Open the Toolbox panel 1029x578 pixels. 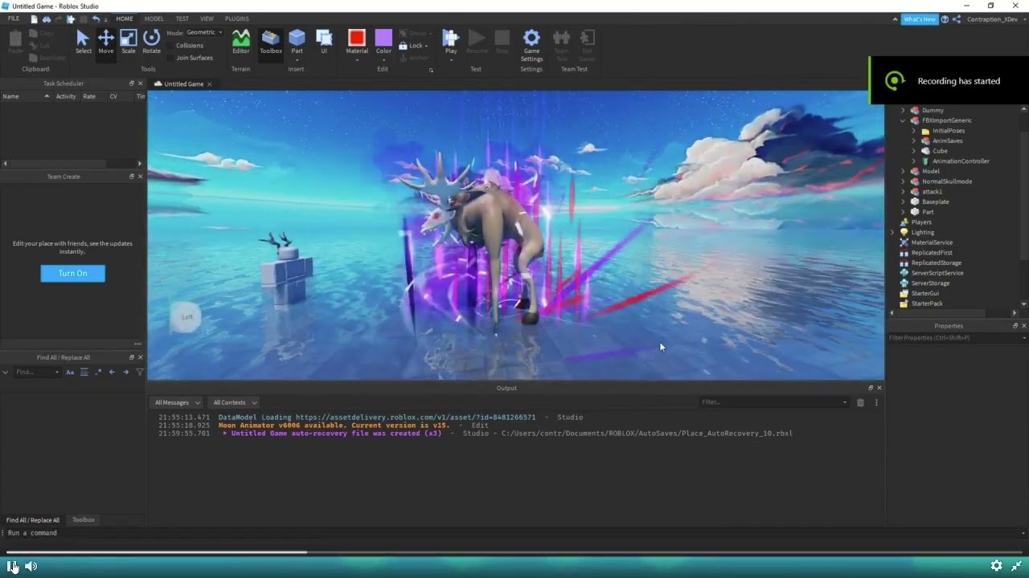[271, 42]
